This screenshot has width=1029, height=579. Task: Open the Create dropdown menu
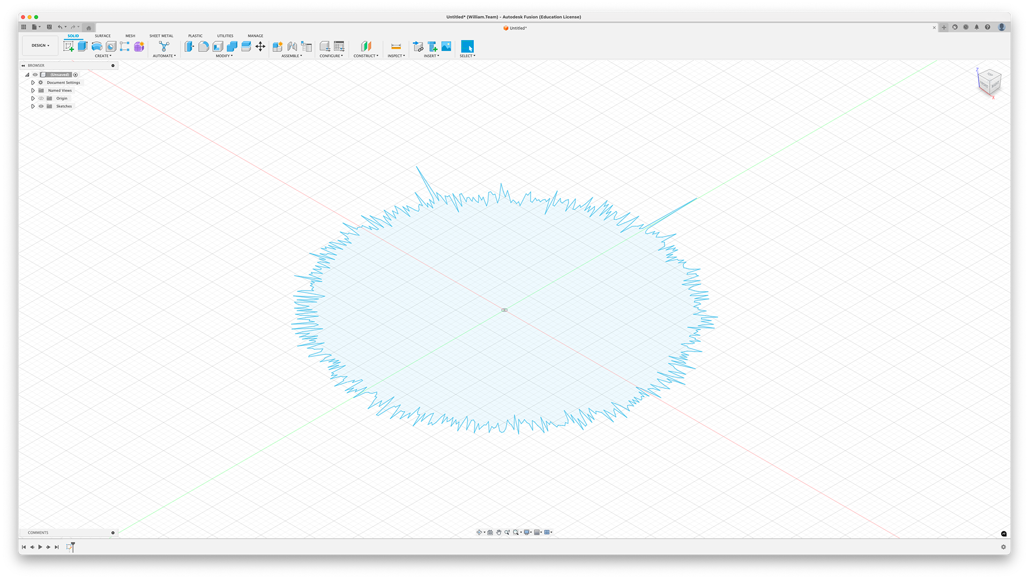pyautogui.click(x=103, y=56)
